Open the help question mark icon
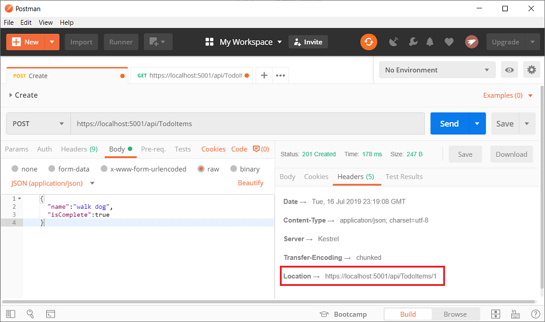The image size is (545, 322). [x=536, y=314]
